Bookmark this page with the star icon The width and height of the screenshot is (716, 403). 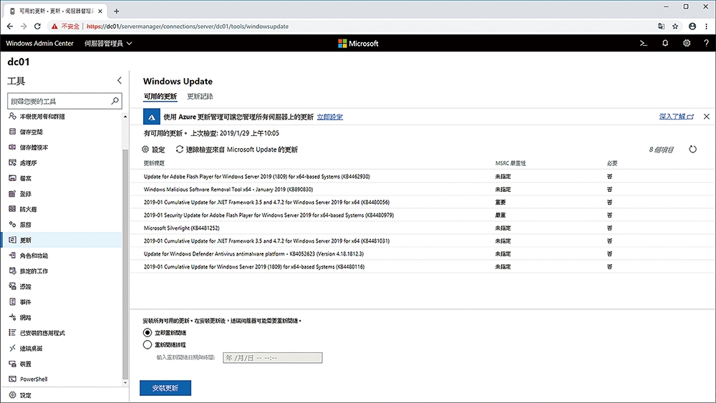point(675,26)
